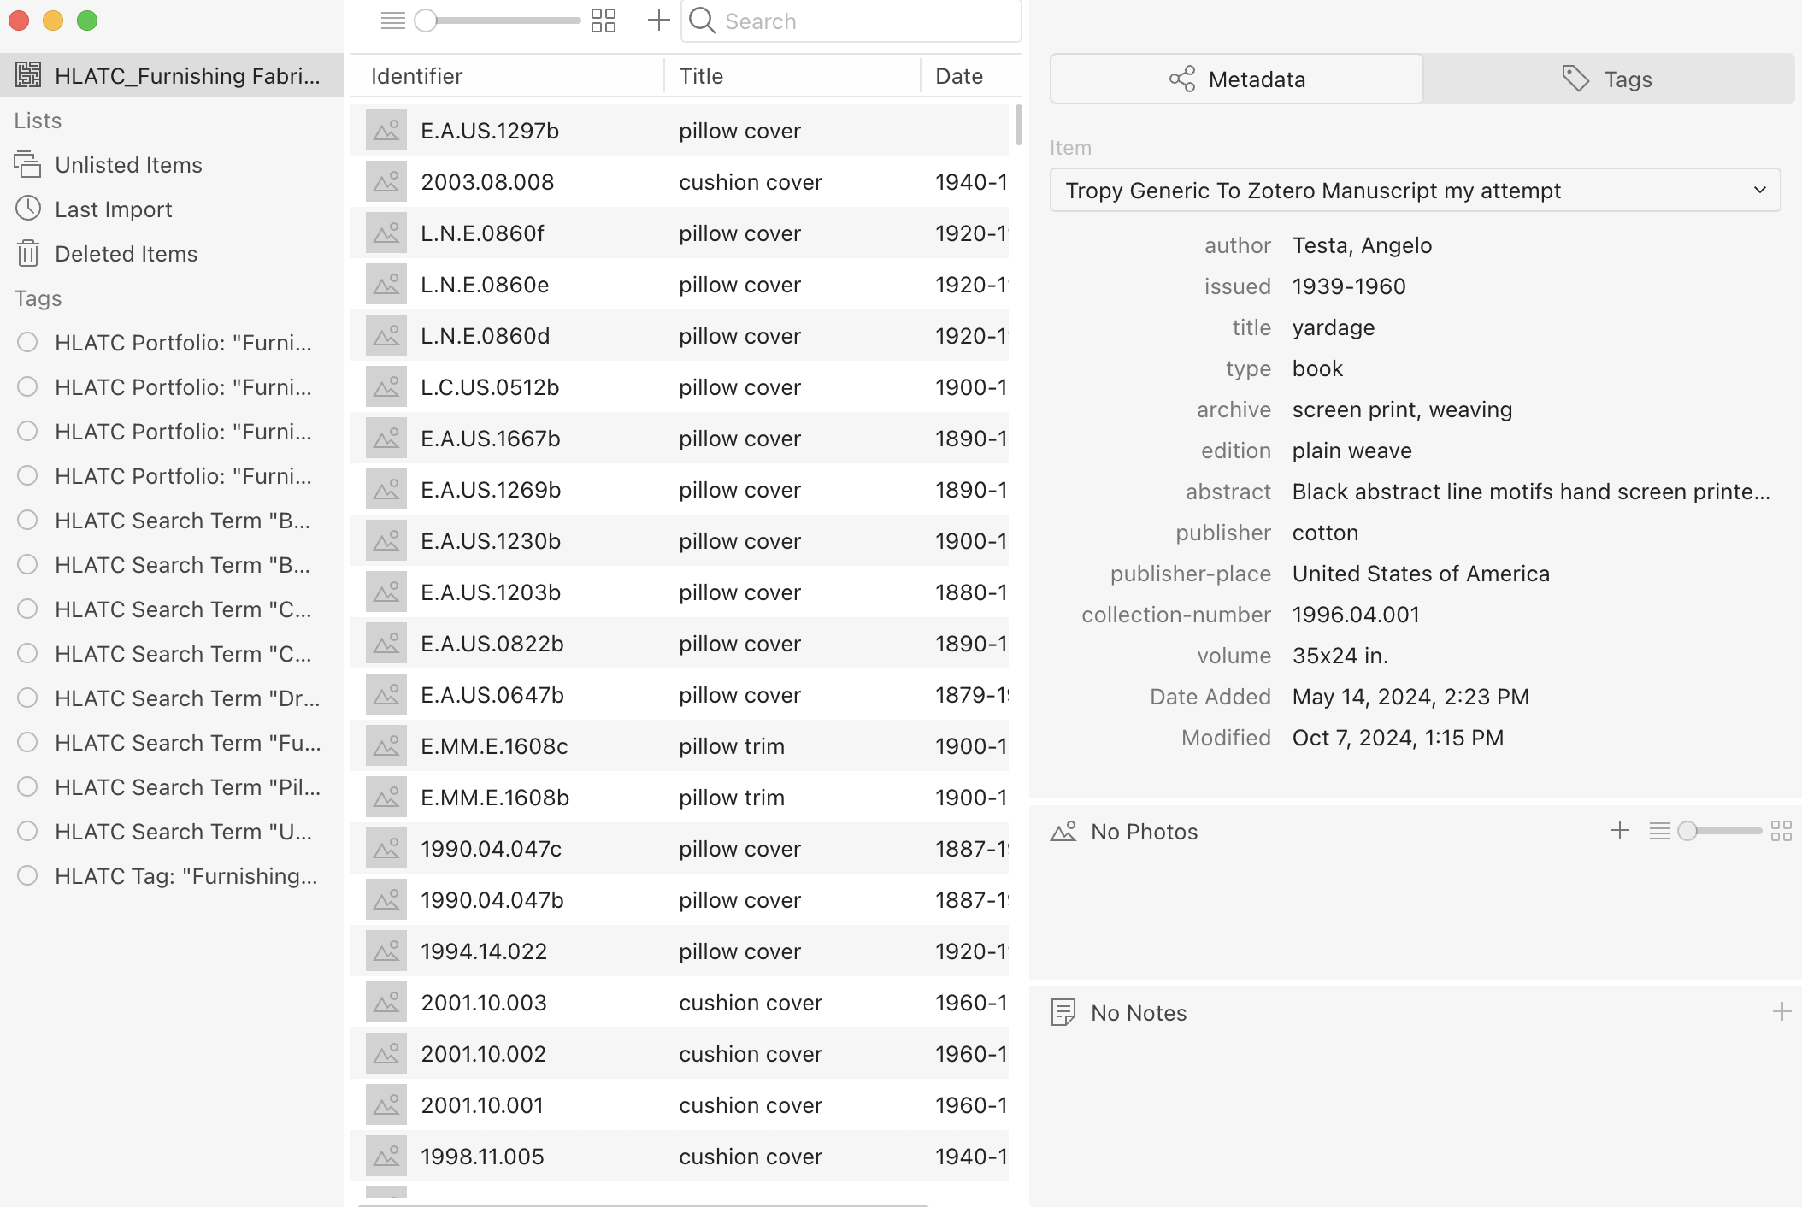Open the Deleted Items list
Viewport: 1802px width, 1207px height.
[x=171, y=253]
